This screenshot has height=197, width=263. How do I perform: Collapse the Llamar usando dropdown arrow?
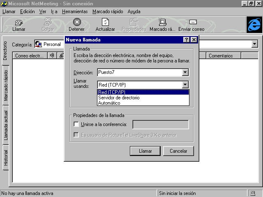tap(185, 85)
